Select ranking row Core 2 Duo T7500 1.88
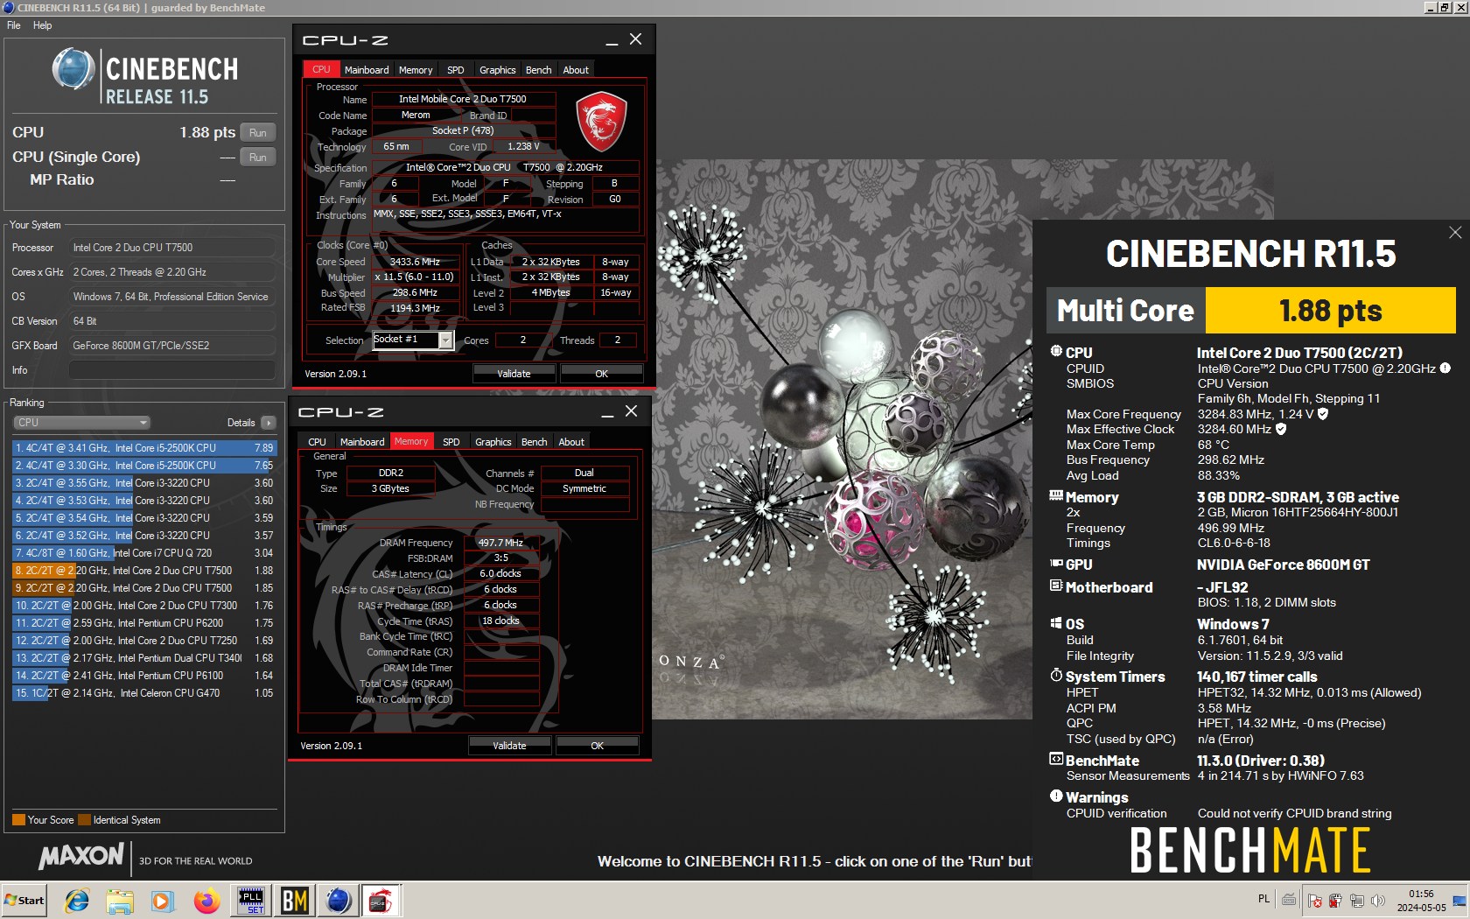The image size is (1470, 919). (144, 571)
